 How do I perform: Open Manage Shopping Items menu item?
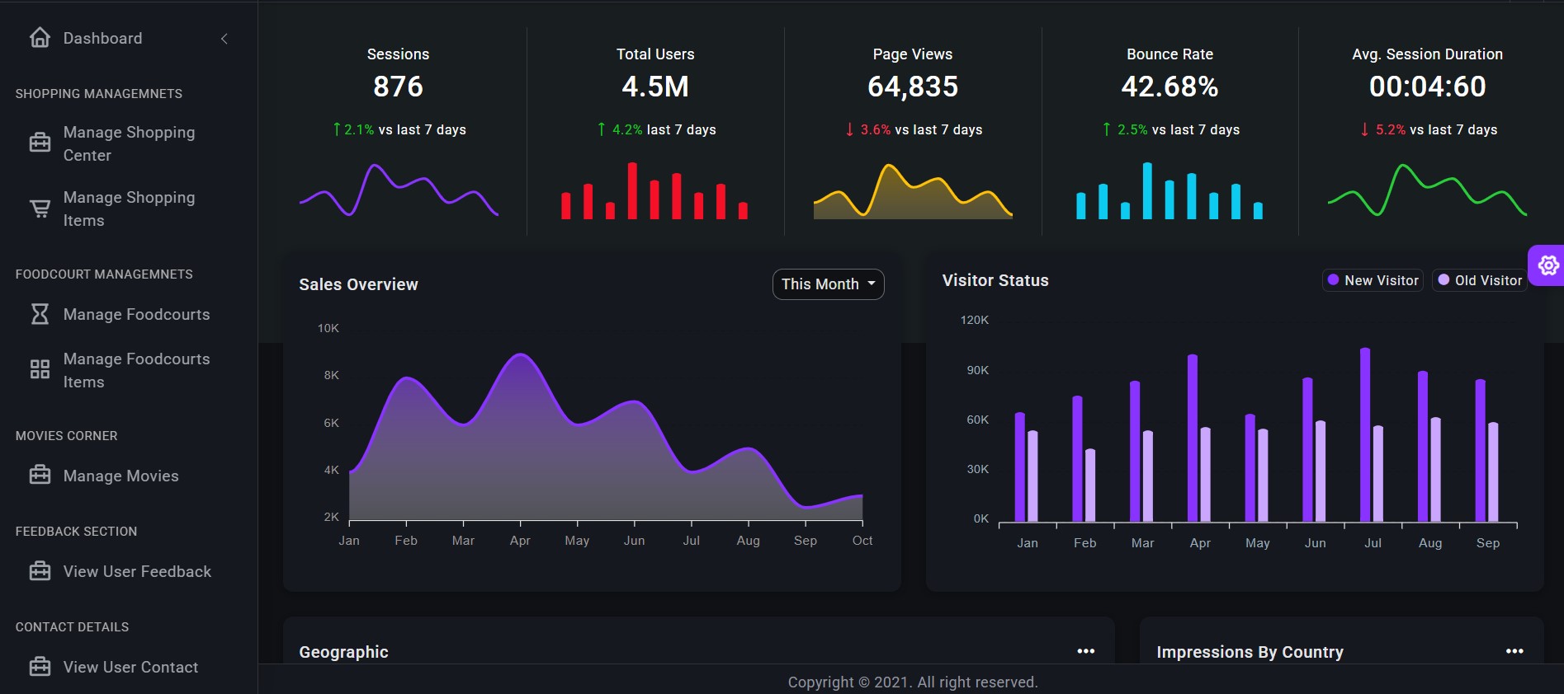click(x=129, y=209)
